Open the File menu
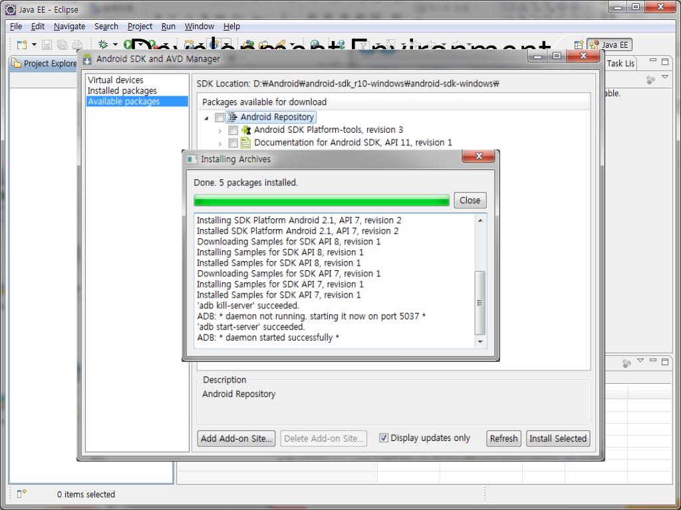This screenshot has height=510, width=681. point(16,27)
